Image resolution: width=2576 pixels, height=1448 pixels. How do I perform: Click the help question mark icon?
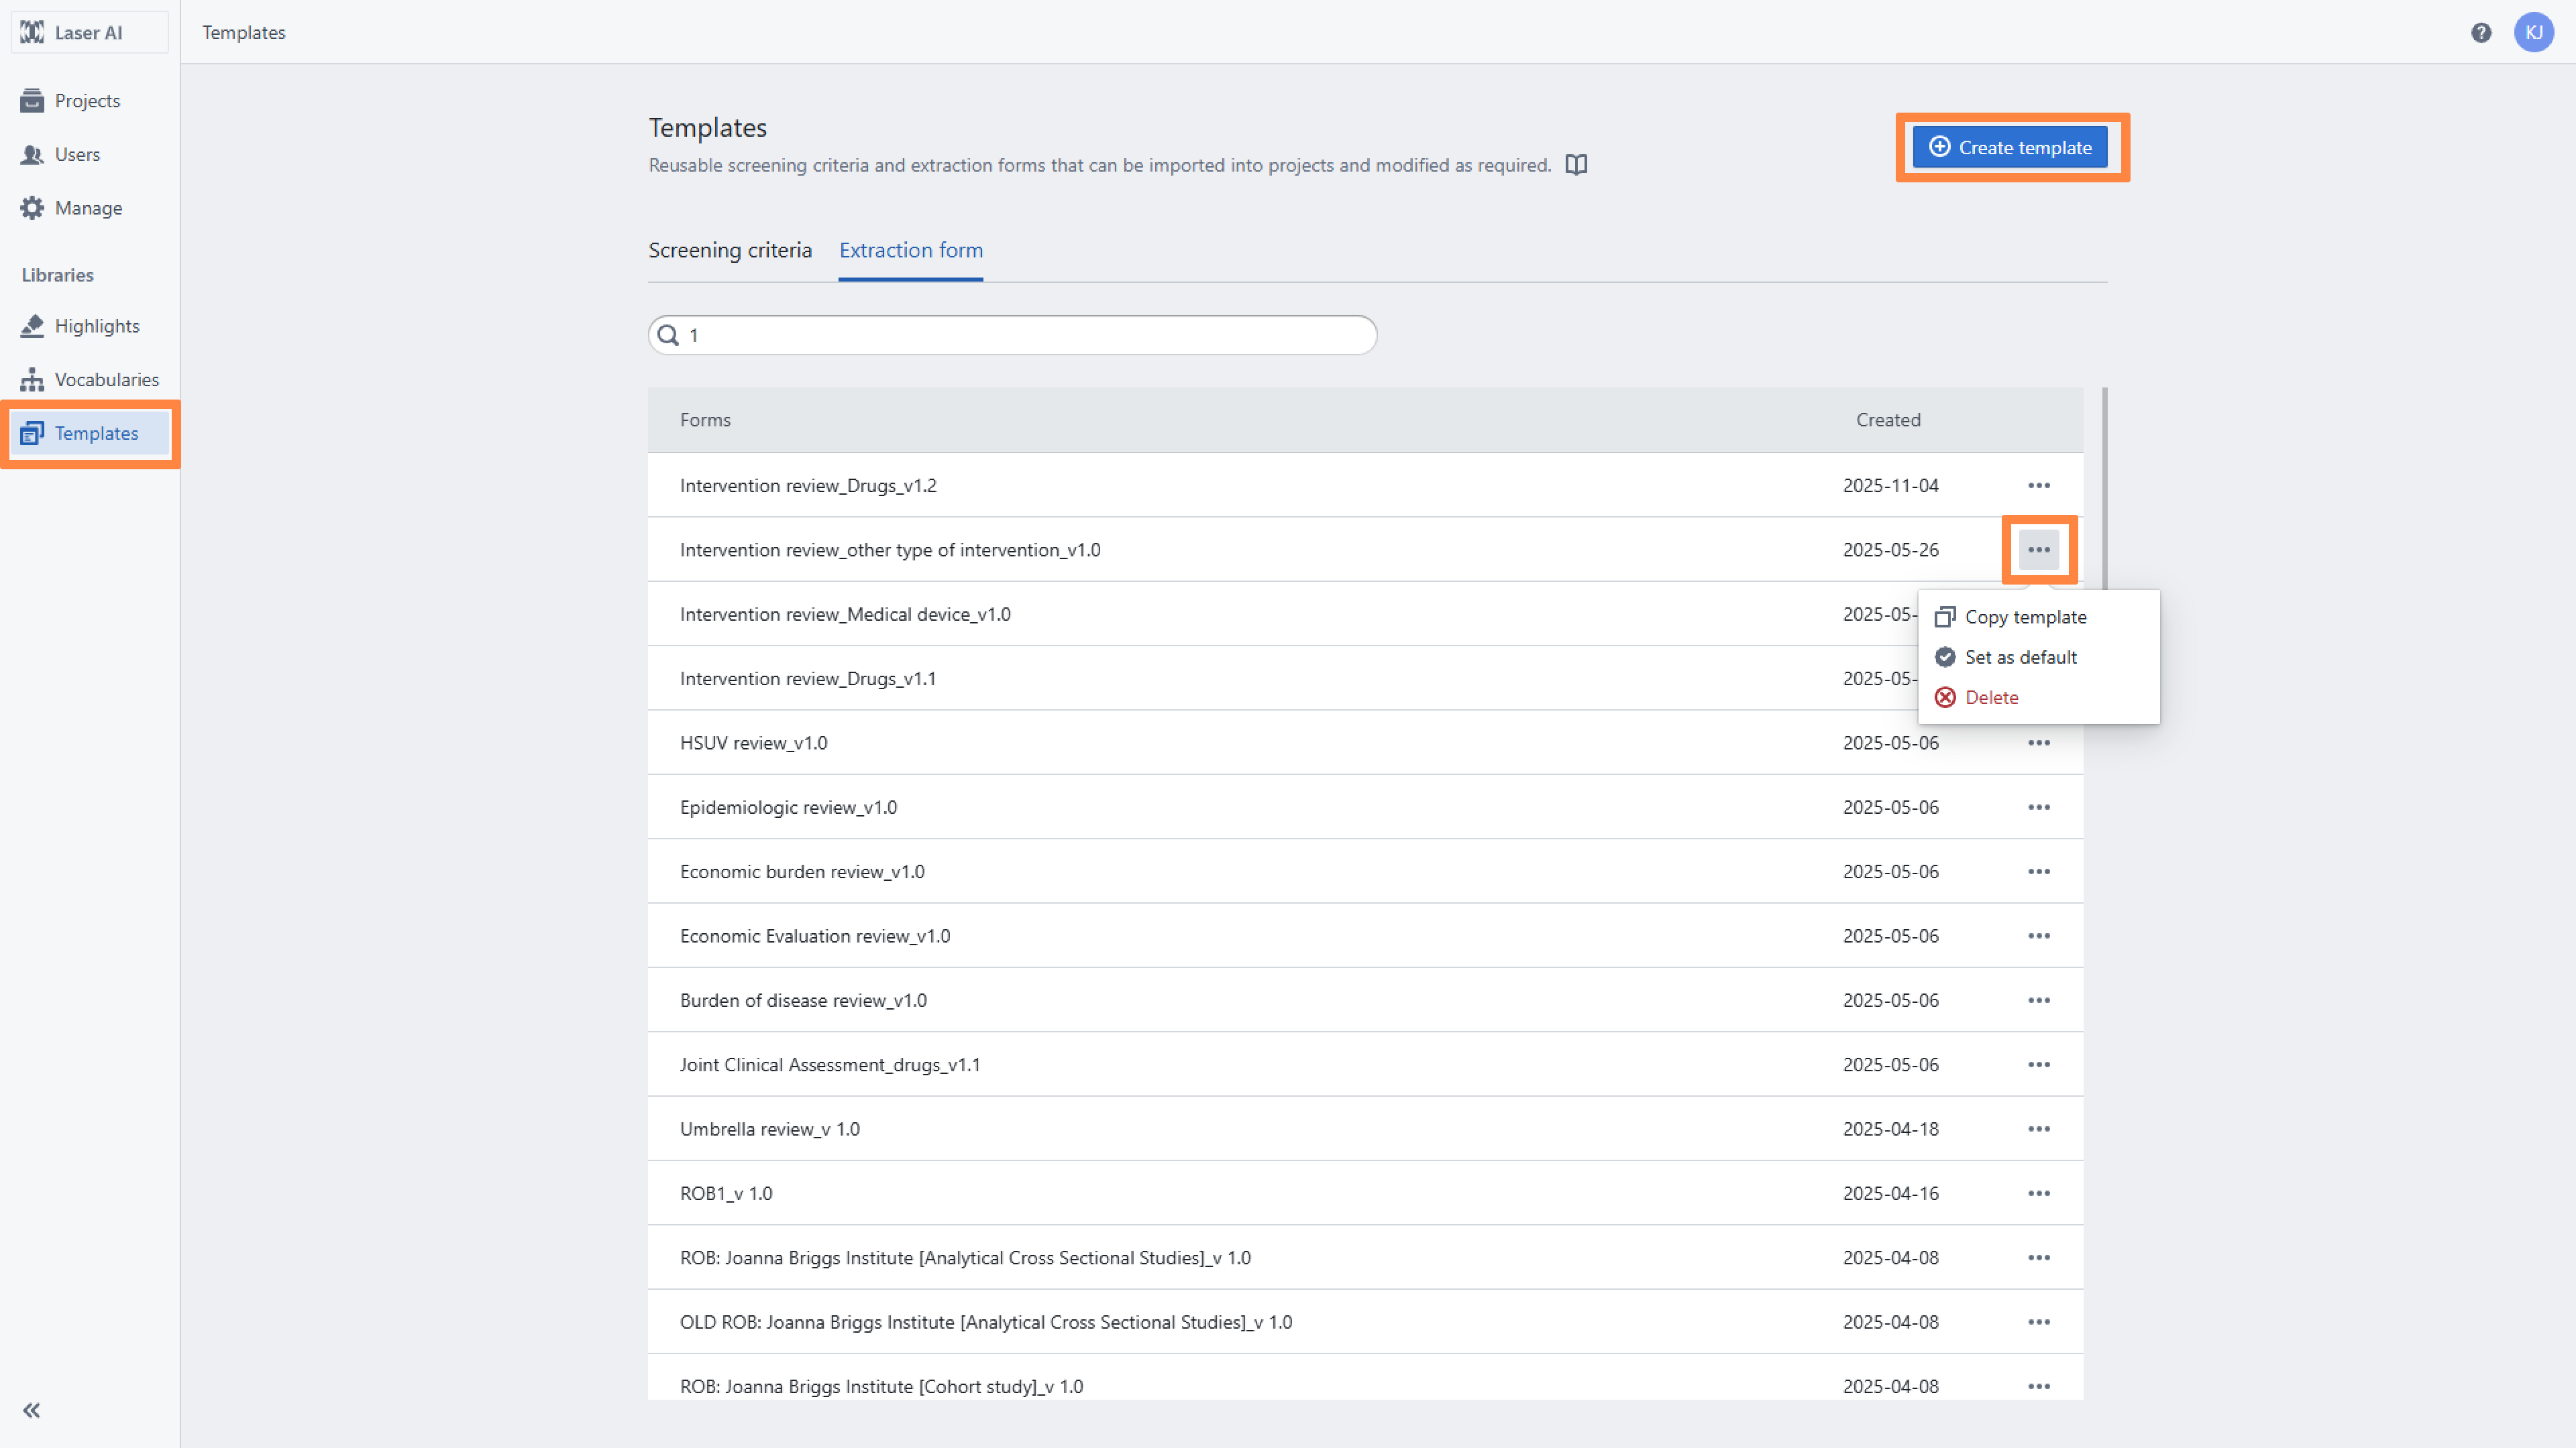coord(2481,33)
